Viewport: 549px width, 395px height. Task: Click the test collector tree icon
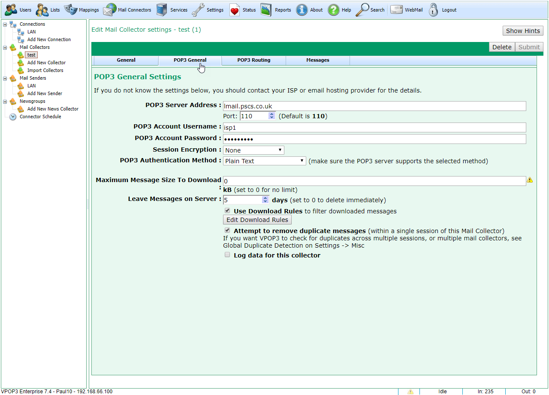(21, 55)
